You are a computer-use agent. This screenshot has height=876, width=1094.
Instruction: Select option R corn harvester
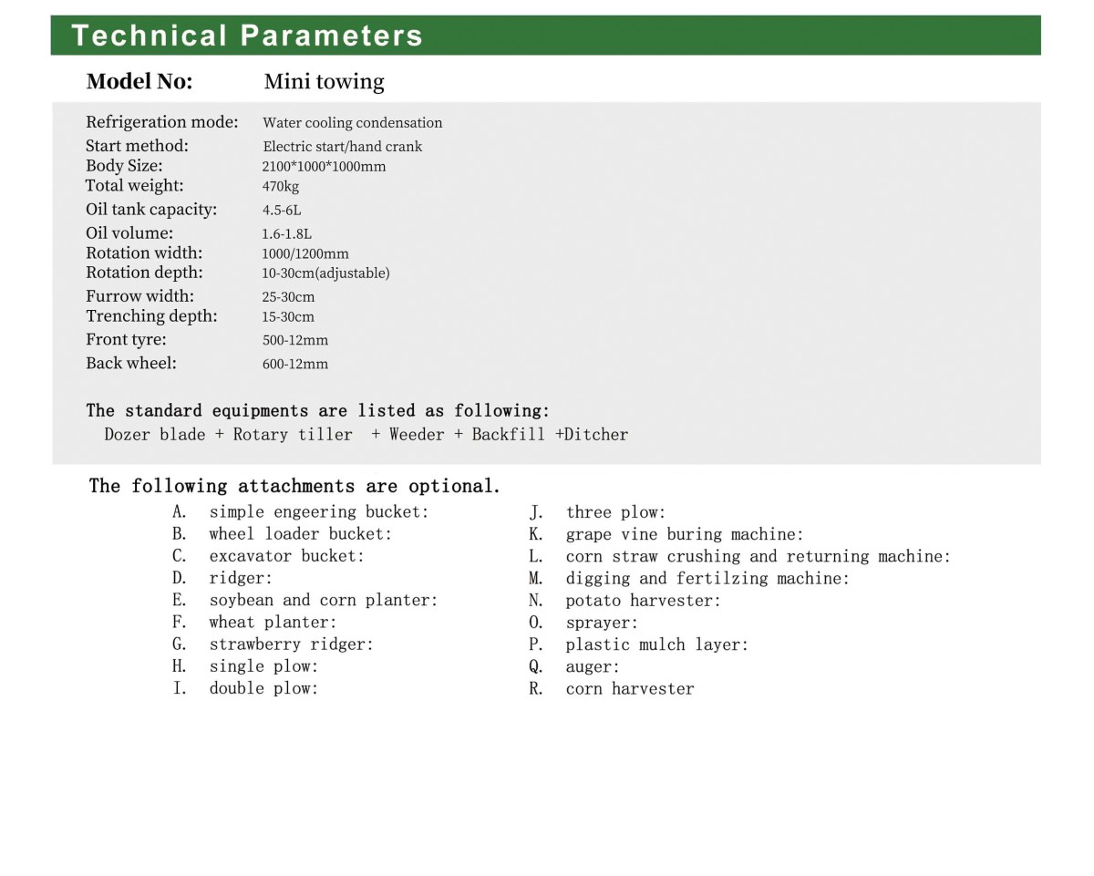tap(629, 689)
